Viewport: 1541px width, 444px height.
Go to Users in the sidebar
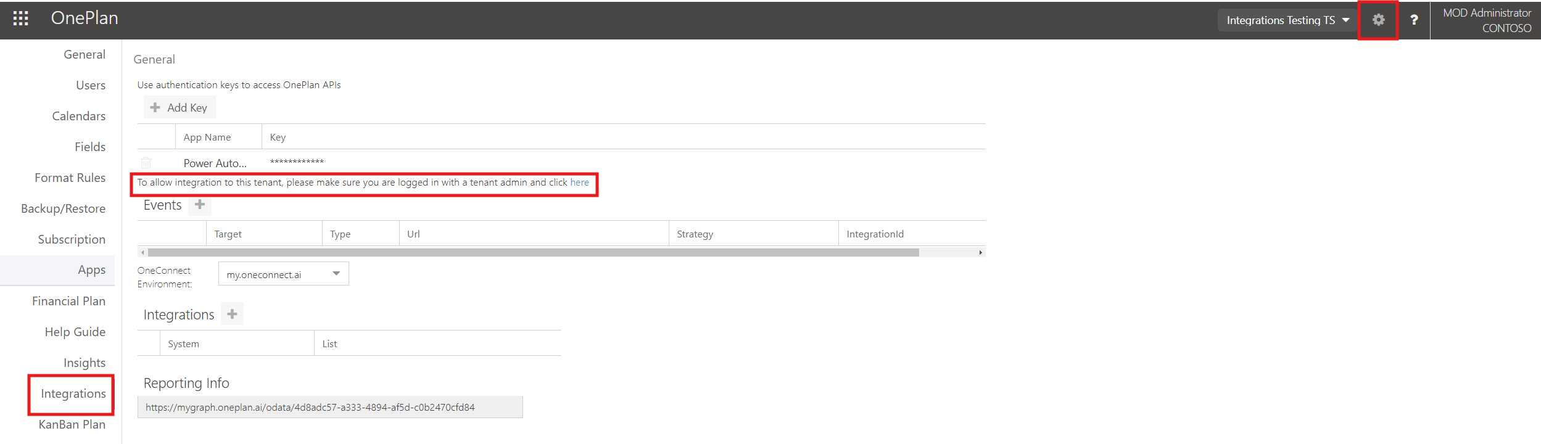point(91,85)
